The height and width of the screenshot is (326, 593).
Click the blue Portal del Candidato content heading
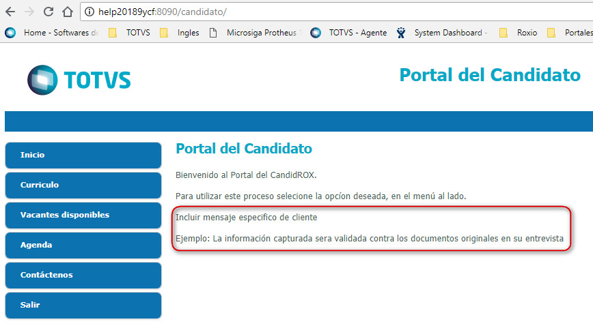[x=244, y=149]
